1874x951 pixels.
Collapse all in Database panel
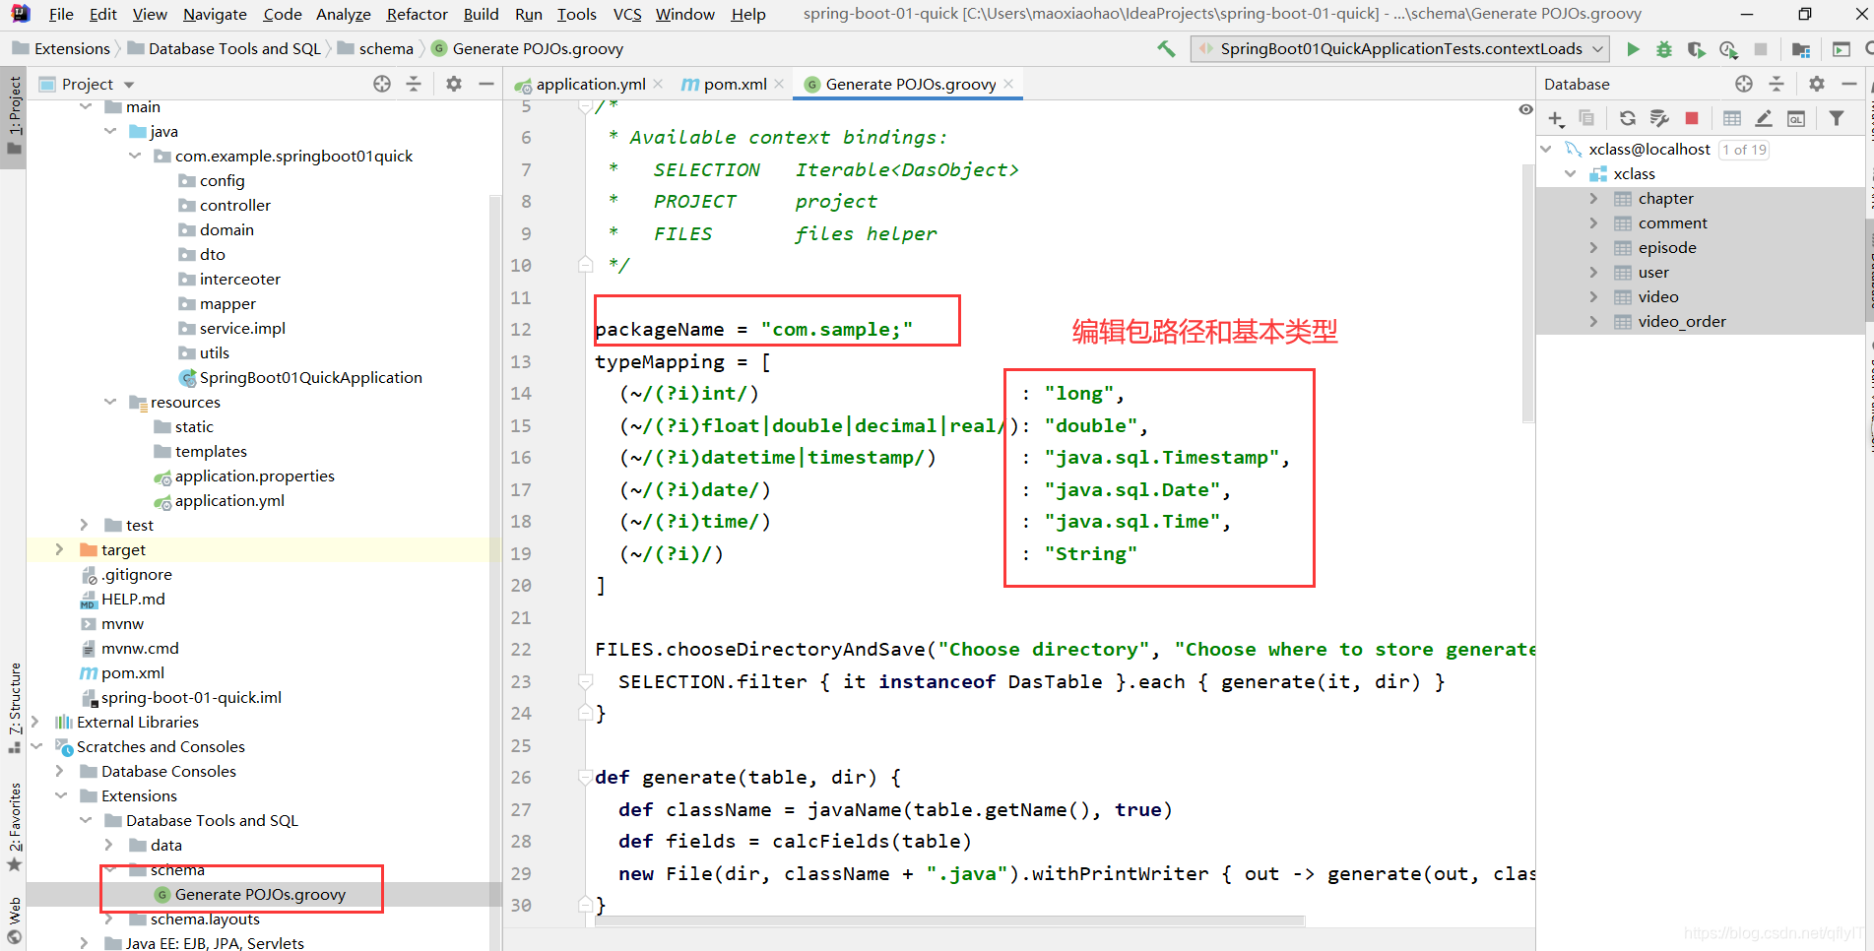[x=1777, y=85]
